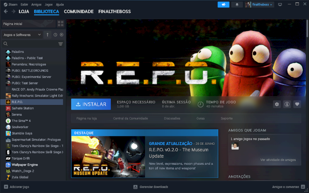Click Gerenciar downloads text
This screenshot has height=193, width=309.
tap(154, 187)
